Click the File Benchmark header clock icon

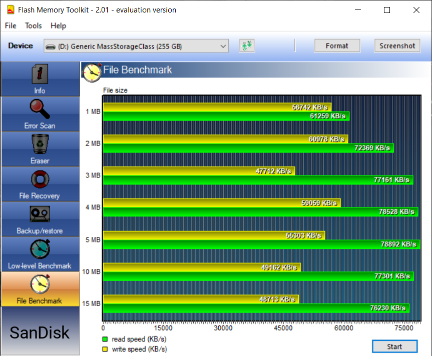coord(92,72)
